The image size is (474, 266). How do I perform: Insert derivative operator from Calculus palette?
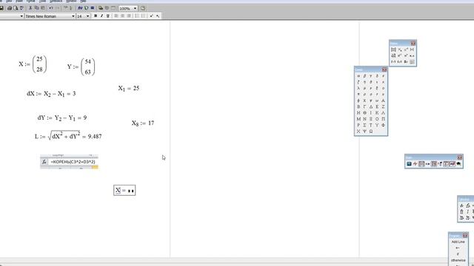[461, 205]
